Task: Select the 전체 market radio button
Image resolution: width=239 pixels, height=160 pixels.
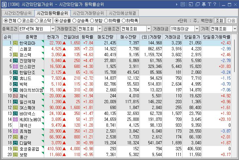Action: [6, 21]
